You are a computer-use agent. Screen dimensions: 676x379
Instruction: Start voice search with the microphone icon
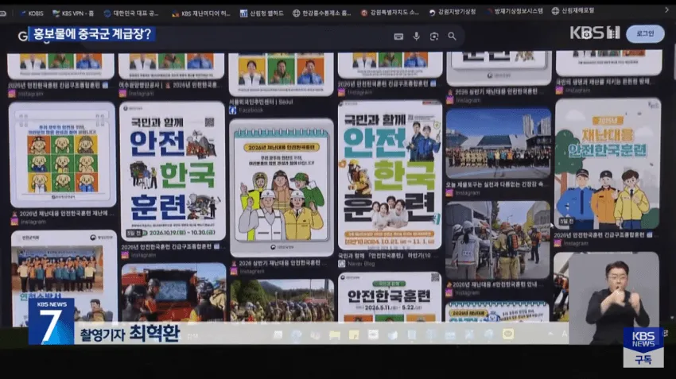point(416,37)
